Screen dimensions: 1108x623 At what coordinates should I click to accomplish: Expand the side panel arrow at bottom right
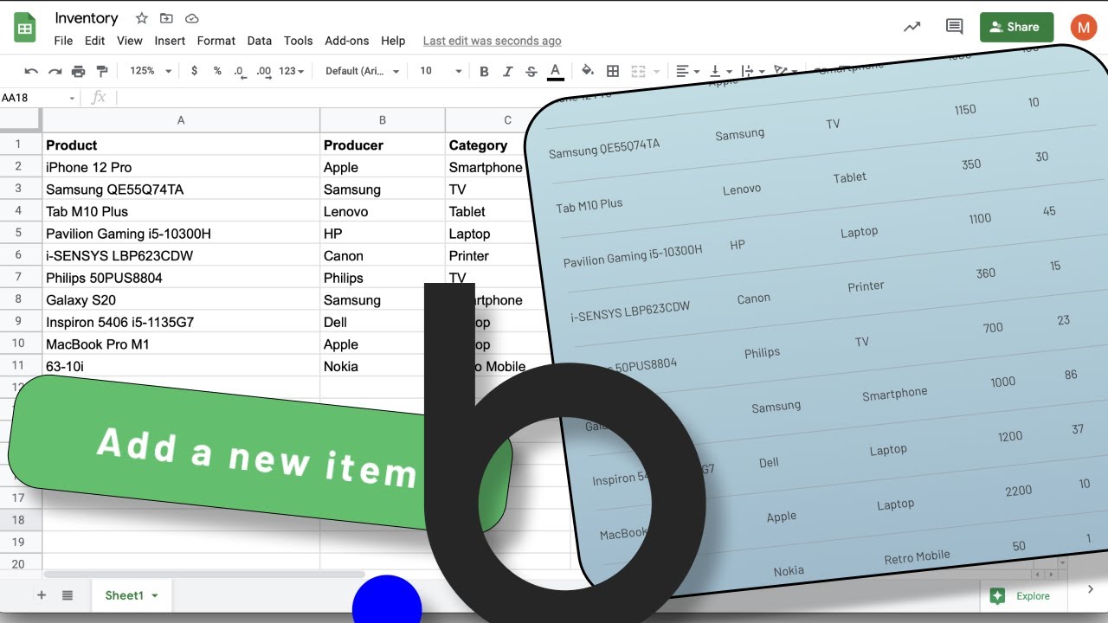click(x=1090, y=589)
